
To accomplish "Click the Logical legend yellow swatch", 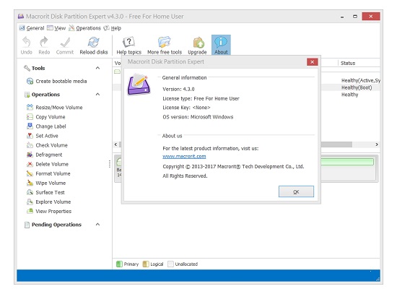I will tap(146, 264).
